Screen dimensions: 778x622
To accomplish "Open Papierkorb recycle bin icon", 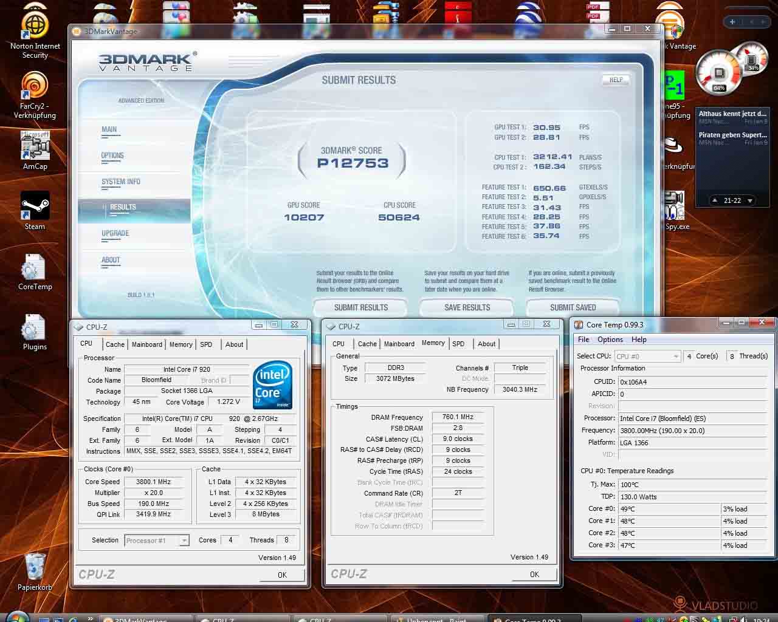I will tap(35, 571).
